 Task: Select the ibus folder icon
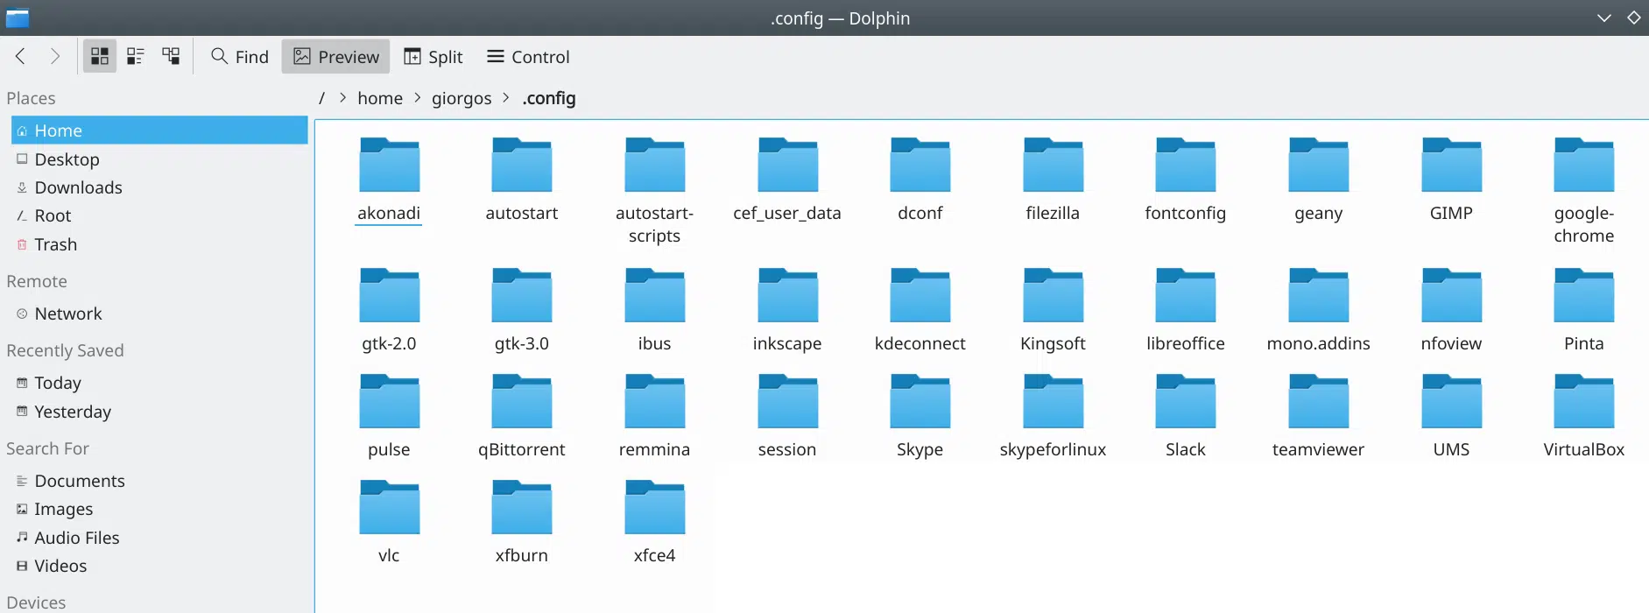pyautogui.click(x=654, y=295)
